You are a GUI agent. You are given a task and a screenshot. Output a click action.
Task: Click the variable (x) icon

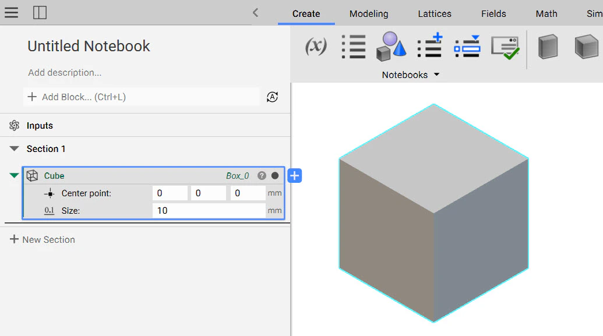click(316, 46)
